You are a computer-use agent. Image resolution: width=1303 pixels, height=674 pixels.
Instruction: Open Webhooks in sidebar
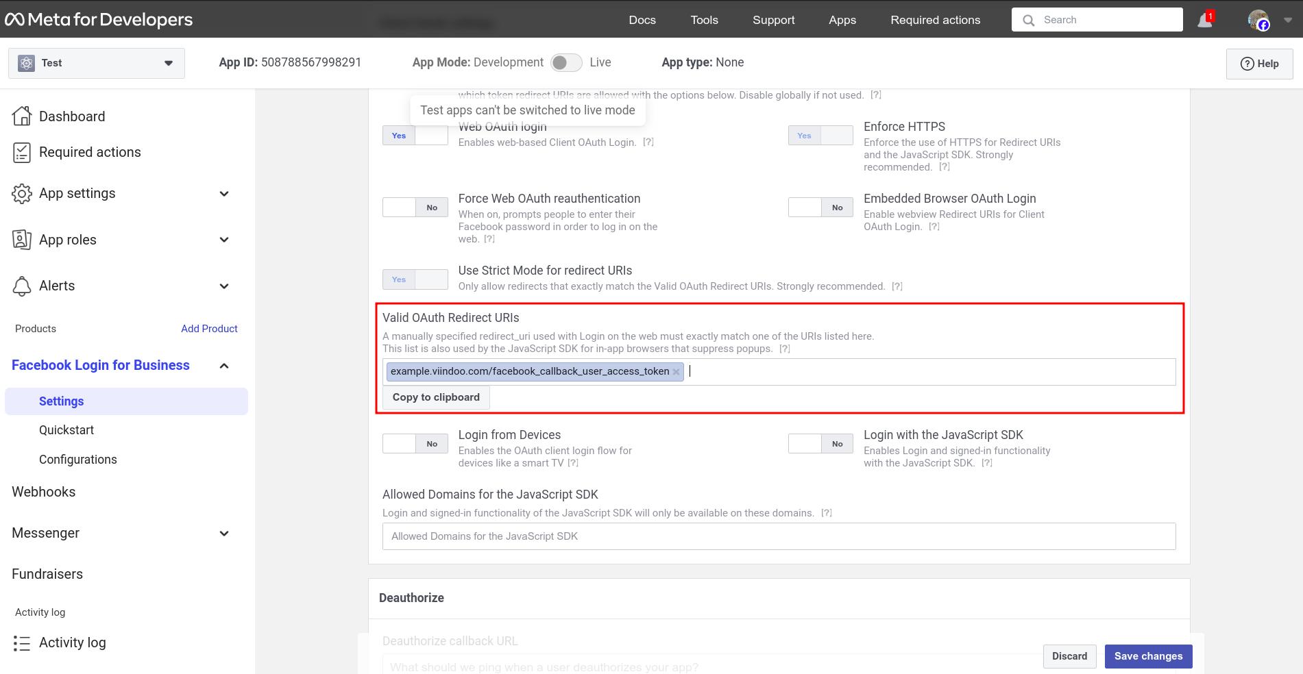(x=44, y=492)
